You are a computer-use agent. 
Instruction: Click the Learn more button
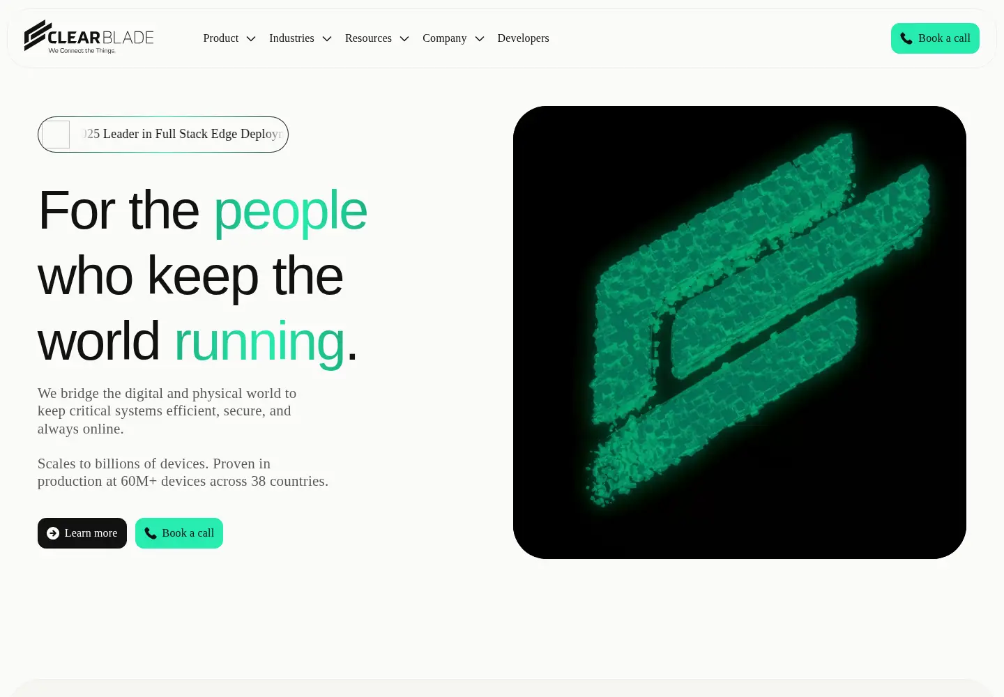coord(82,533)
